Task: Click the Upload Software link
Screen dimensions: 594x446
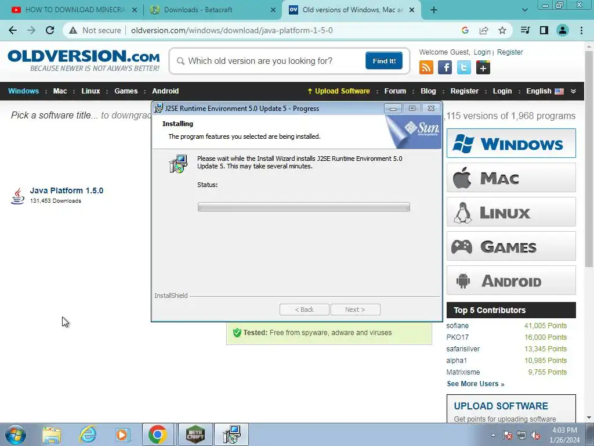Action: [x=338, y=91]
